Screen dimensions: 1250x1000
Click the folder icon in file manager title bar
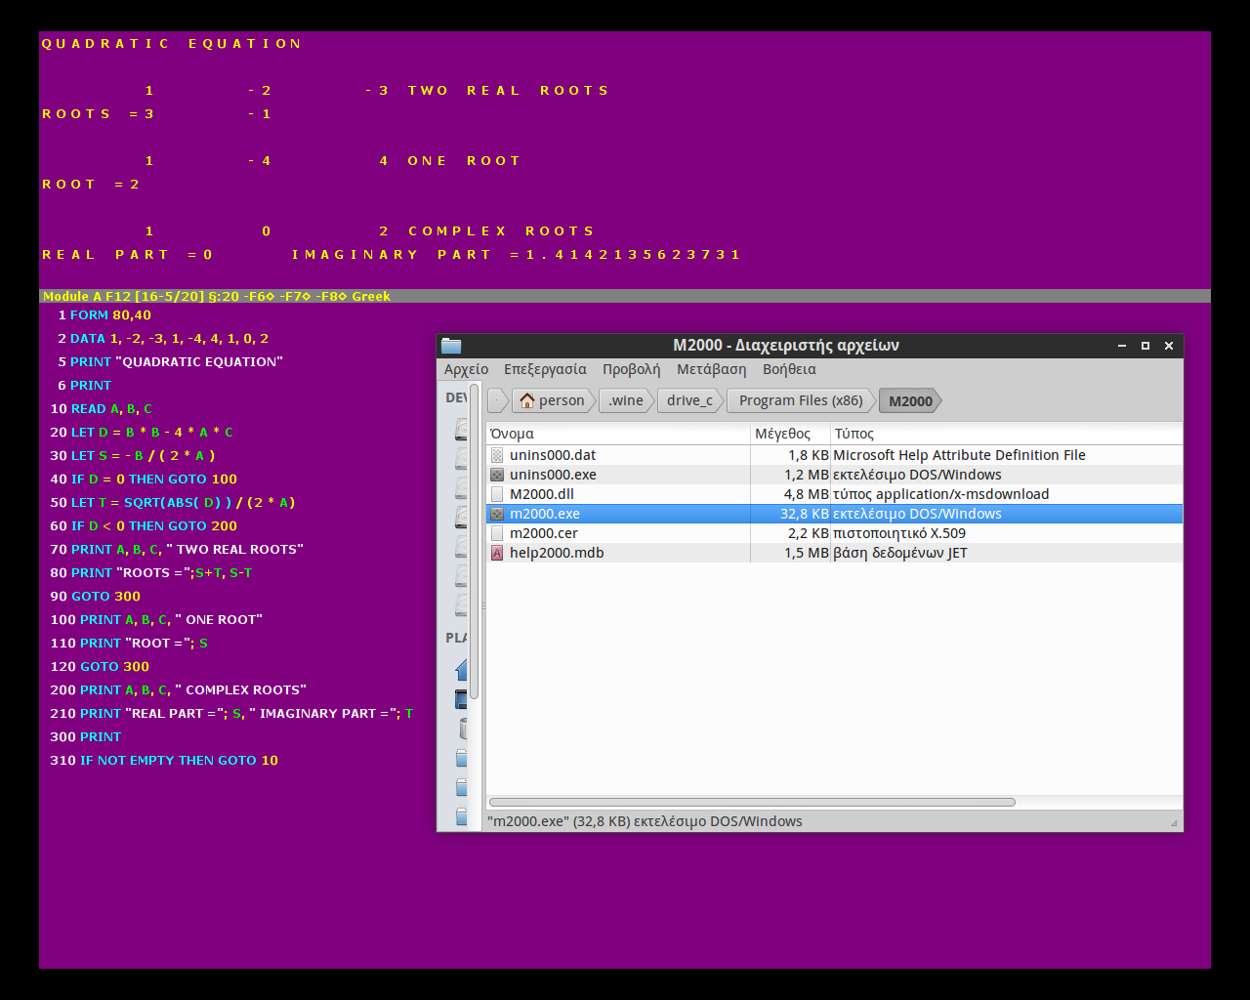point(450,345)
